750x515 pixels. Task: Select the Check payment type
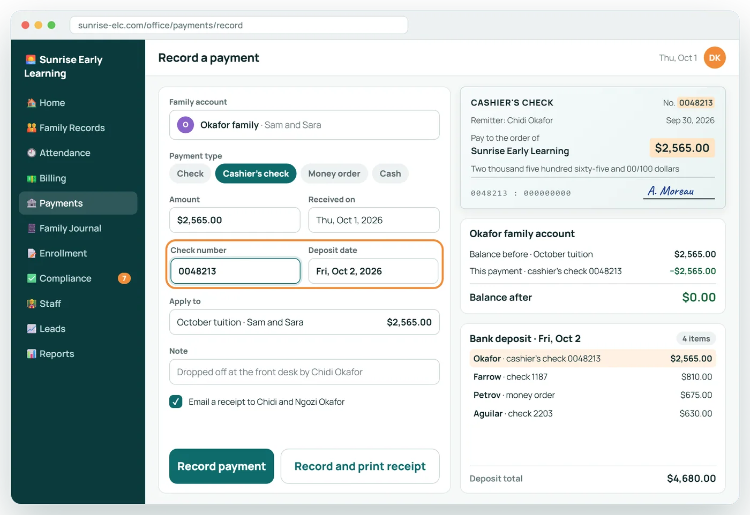(190, 173)
